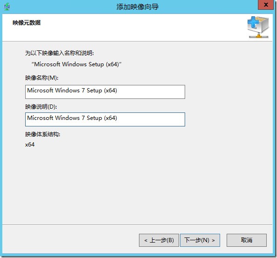Click the 映像名称(M): label
The width and height of the screenshot is (277, 258).
click(x=42, y=78)
